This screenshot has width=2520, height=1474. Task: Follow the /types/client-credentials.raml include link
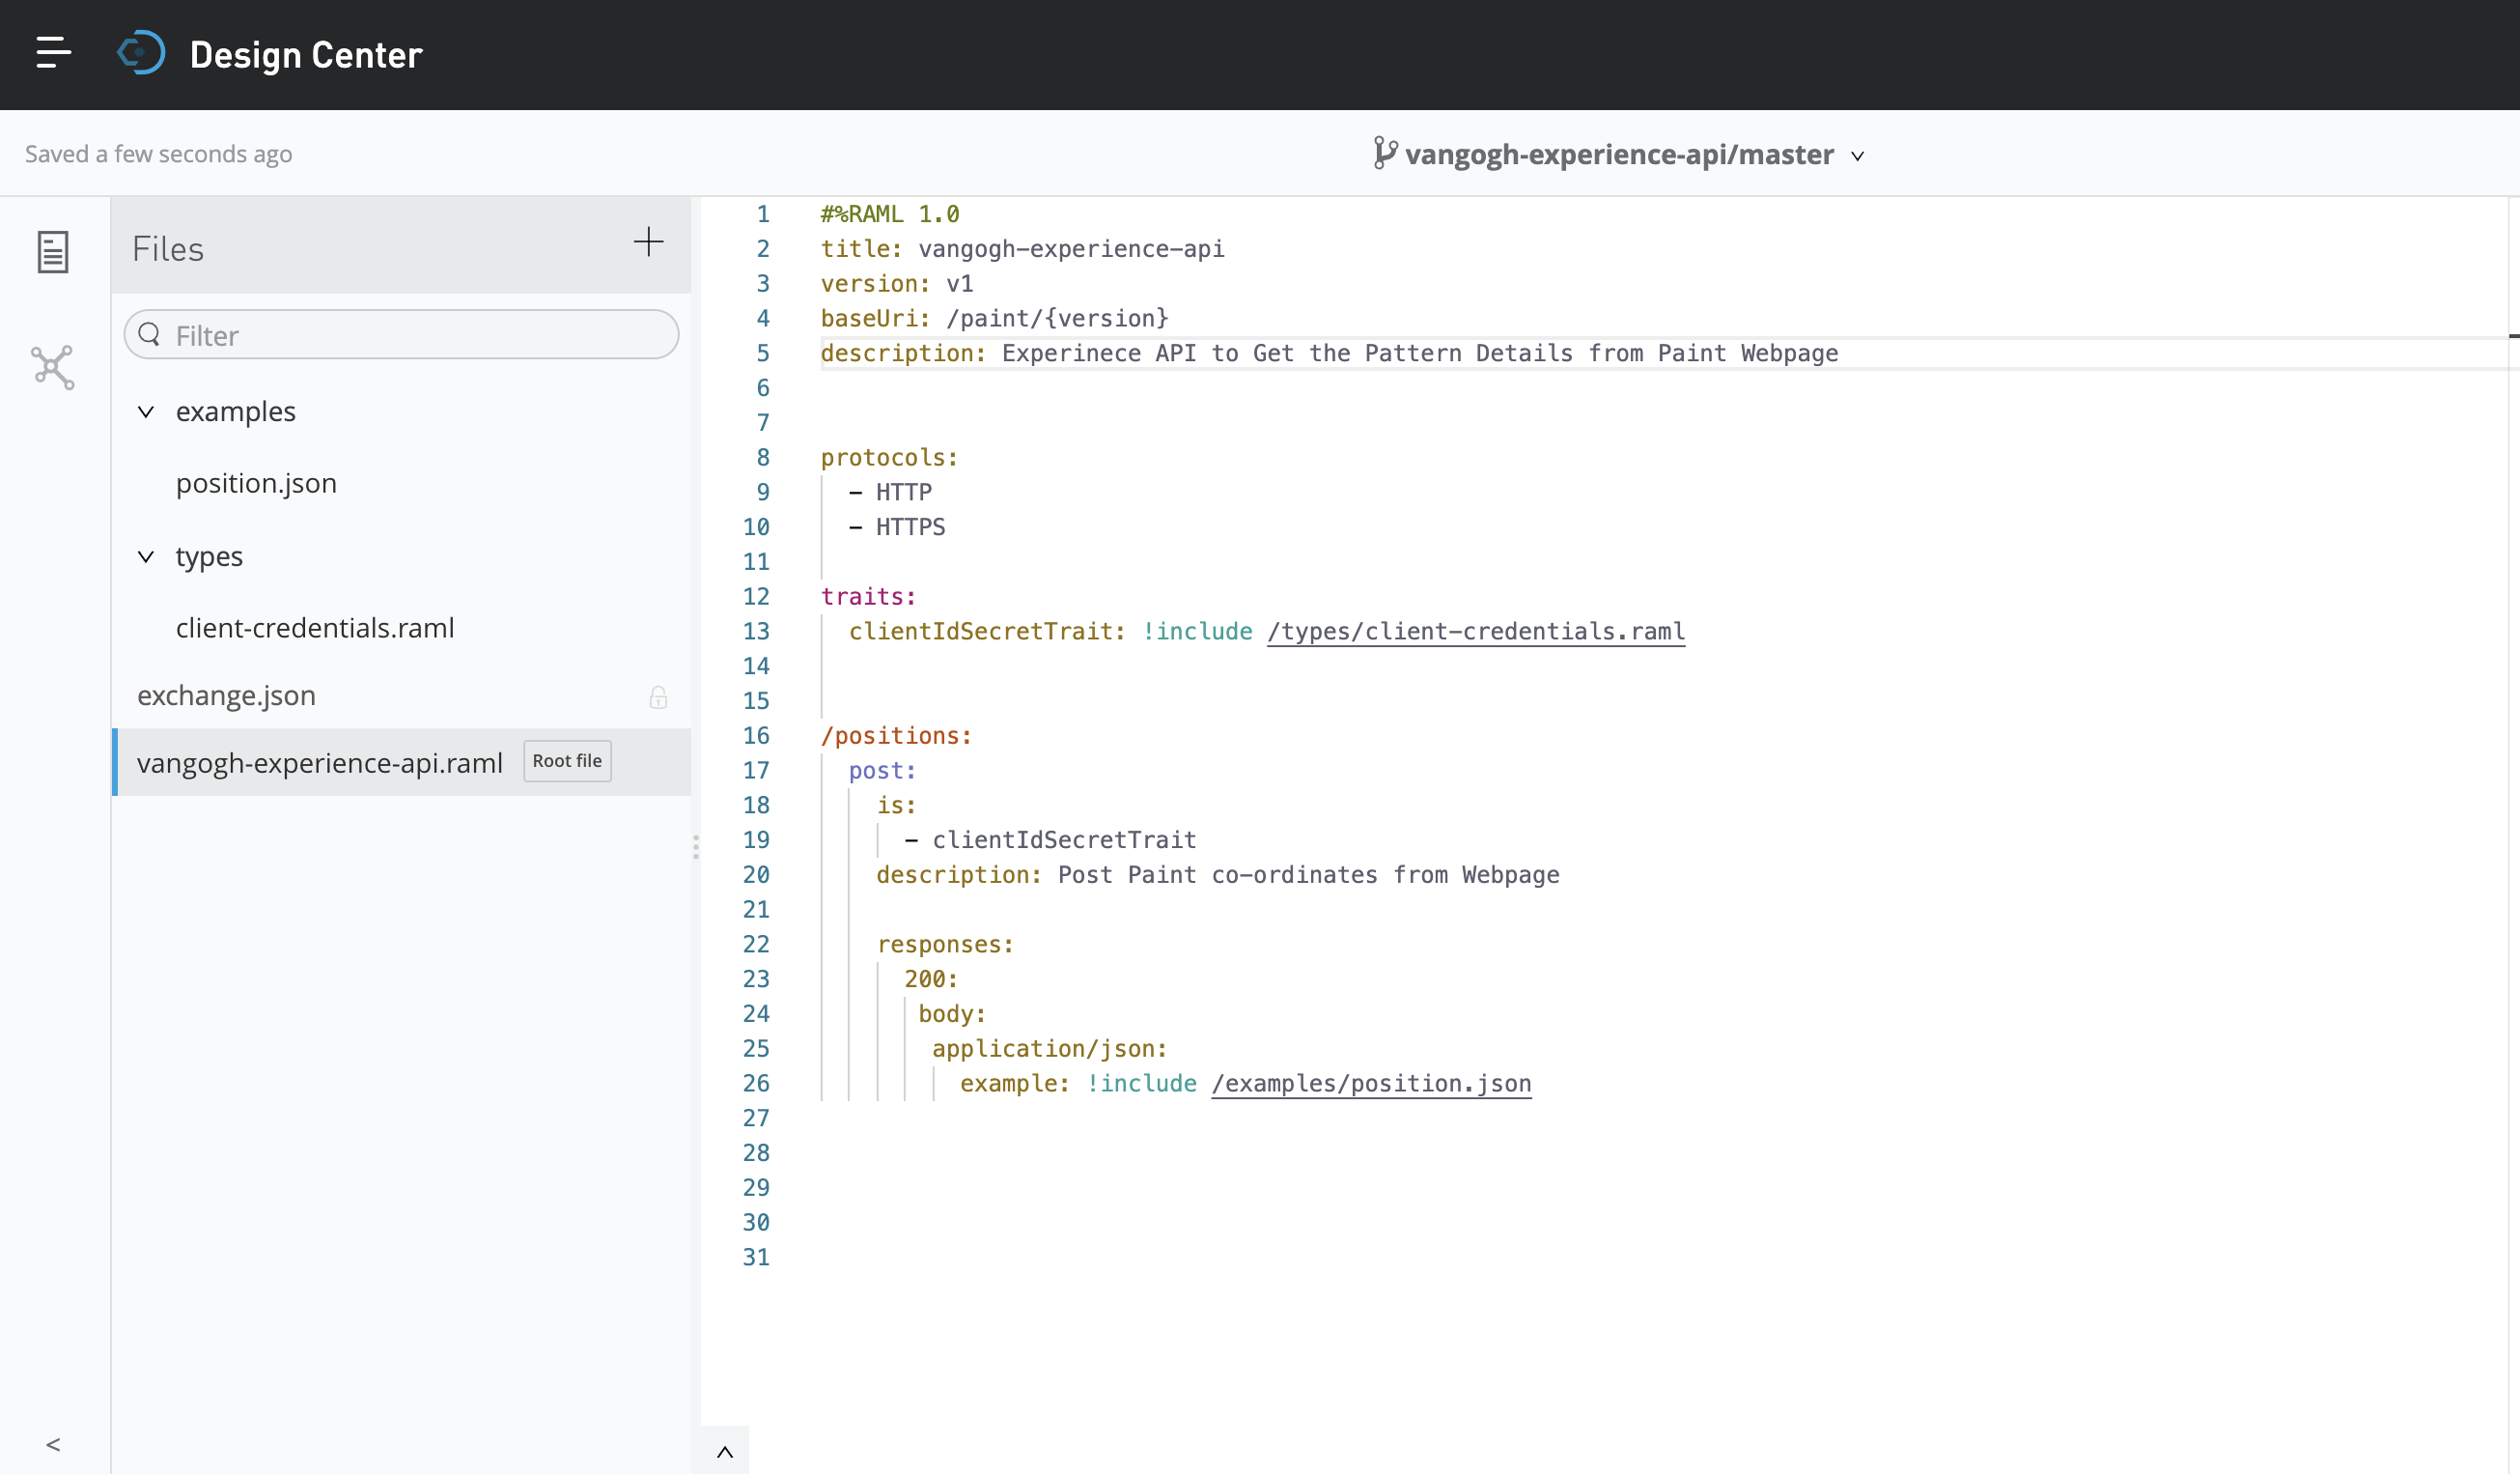1475,632
